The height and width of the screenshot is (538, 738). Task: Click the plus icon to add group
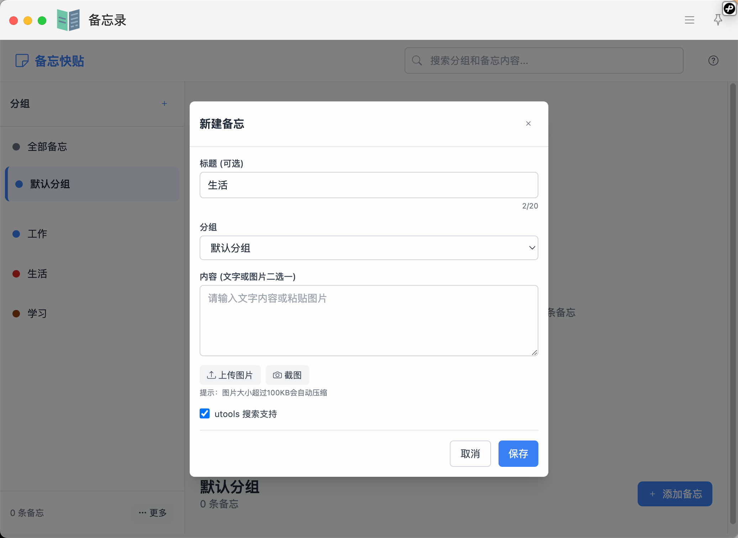click(x=164, y=104)
